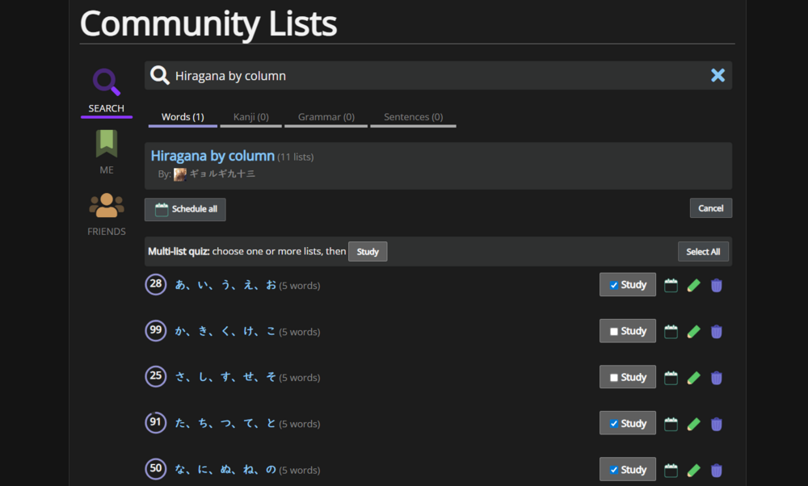The width and height of the screenshot is (808, 486).
Task: Click calendar icon for あ、い、う、え、お list
Action: [x=671, y=285]
